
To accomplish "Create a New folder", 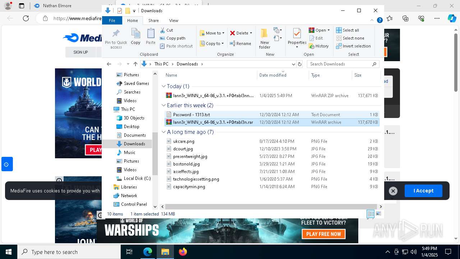I will coord(264,38).
